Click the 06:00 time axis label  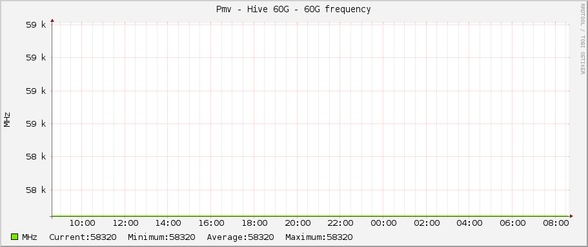(512, 223)
